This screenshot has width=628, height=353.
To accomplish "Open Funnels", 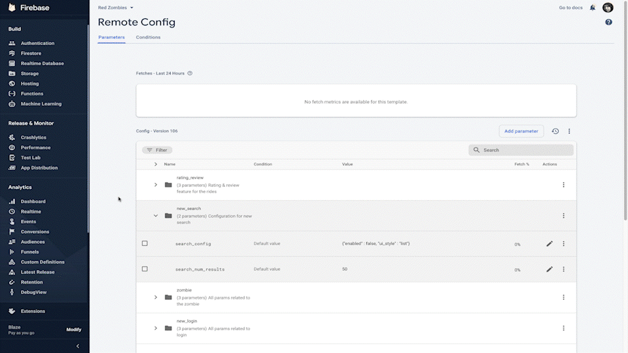I will (x=29, y=252).
